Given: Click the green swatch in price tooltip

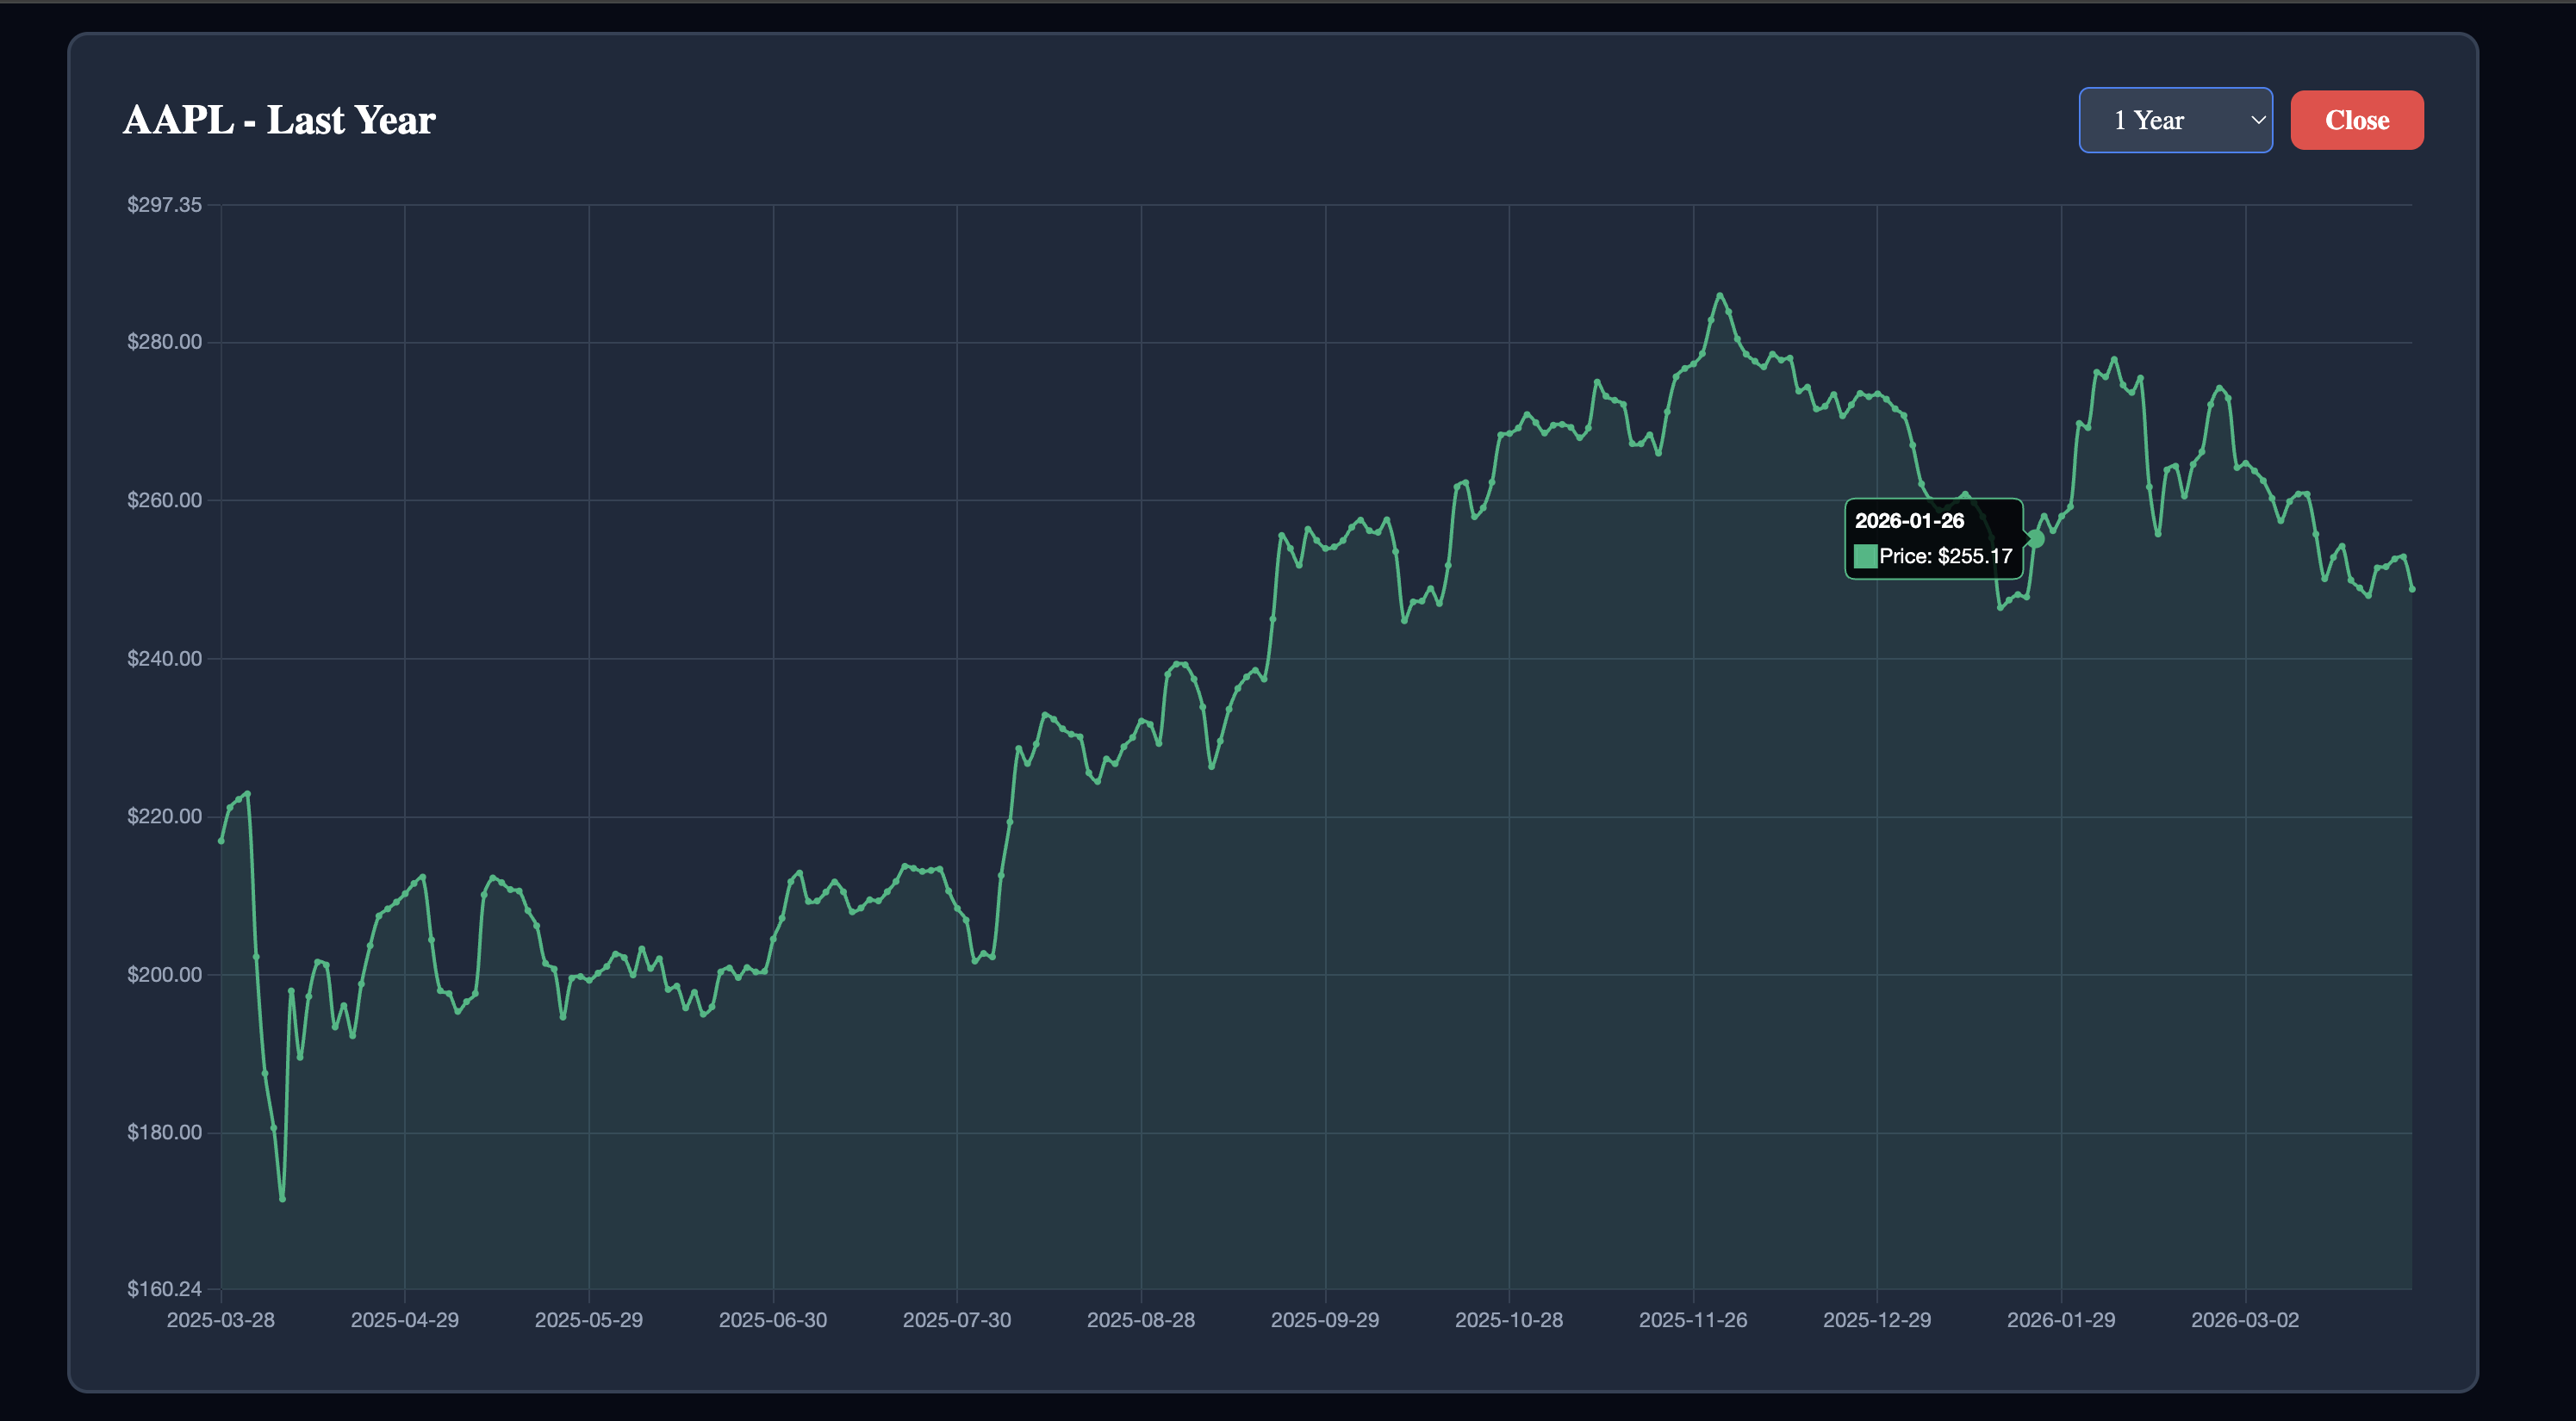Looking at the screenshot, I should [x=1865, y=556].
